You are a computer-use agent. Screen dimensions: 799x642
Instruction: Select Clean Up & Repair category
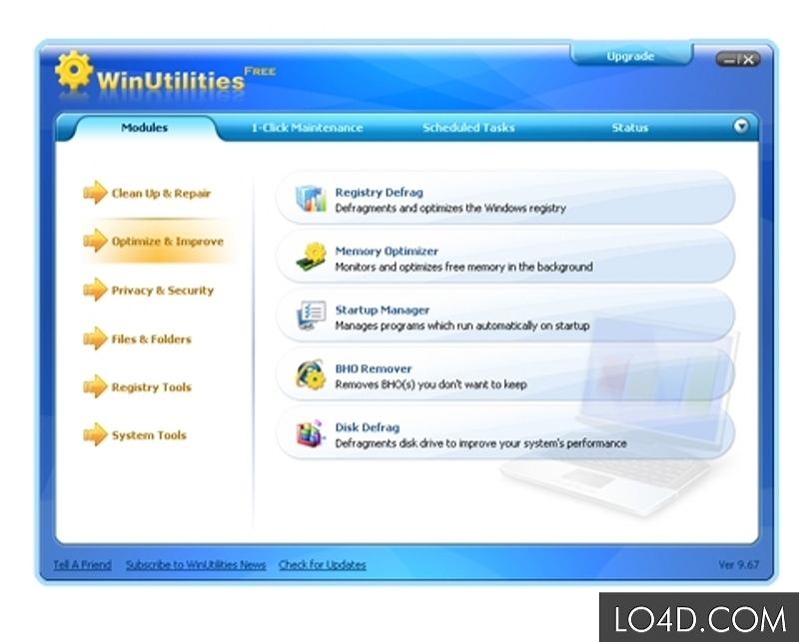tap(161, 193)
